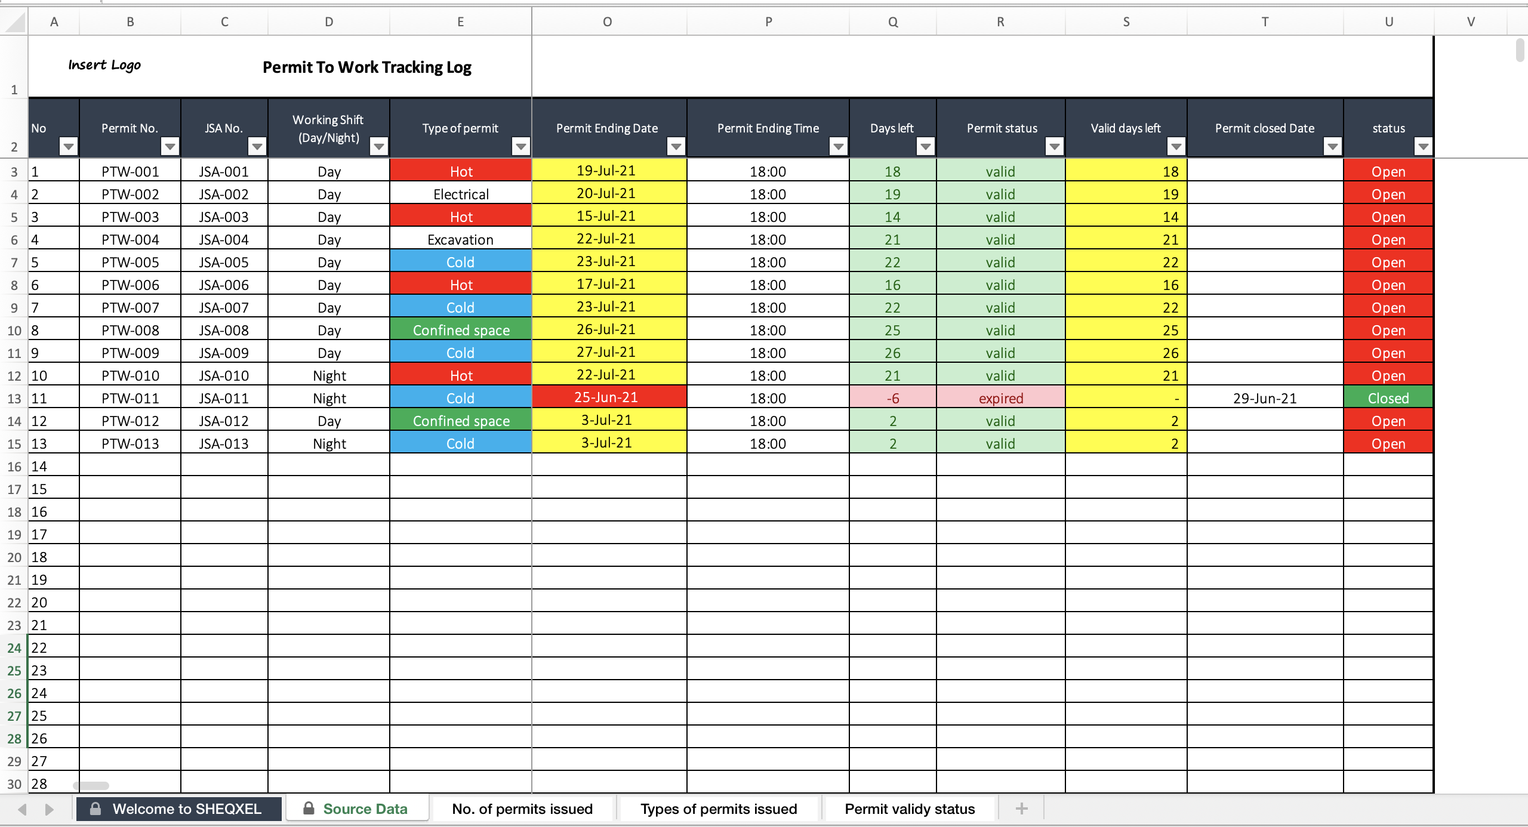Open the Permit closed Date filter dropdown
This screenshot has height=827, width=1528.
tap(1333, 146)
